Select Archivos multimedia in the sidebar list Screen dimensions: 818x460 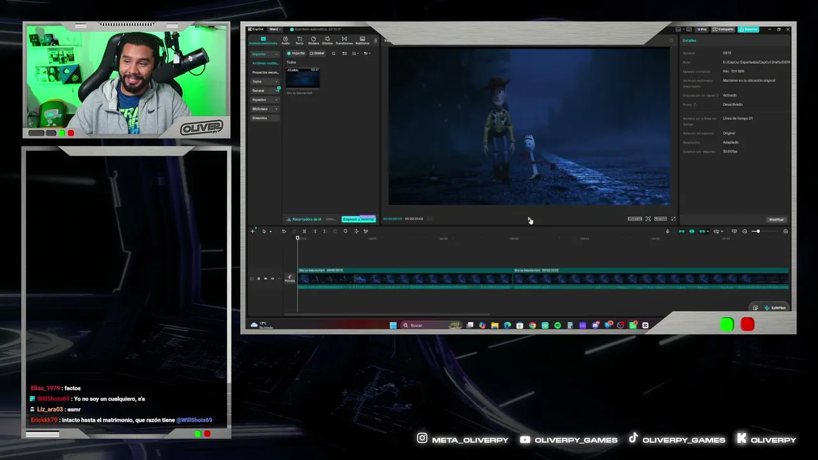[x=265, y=63]
